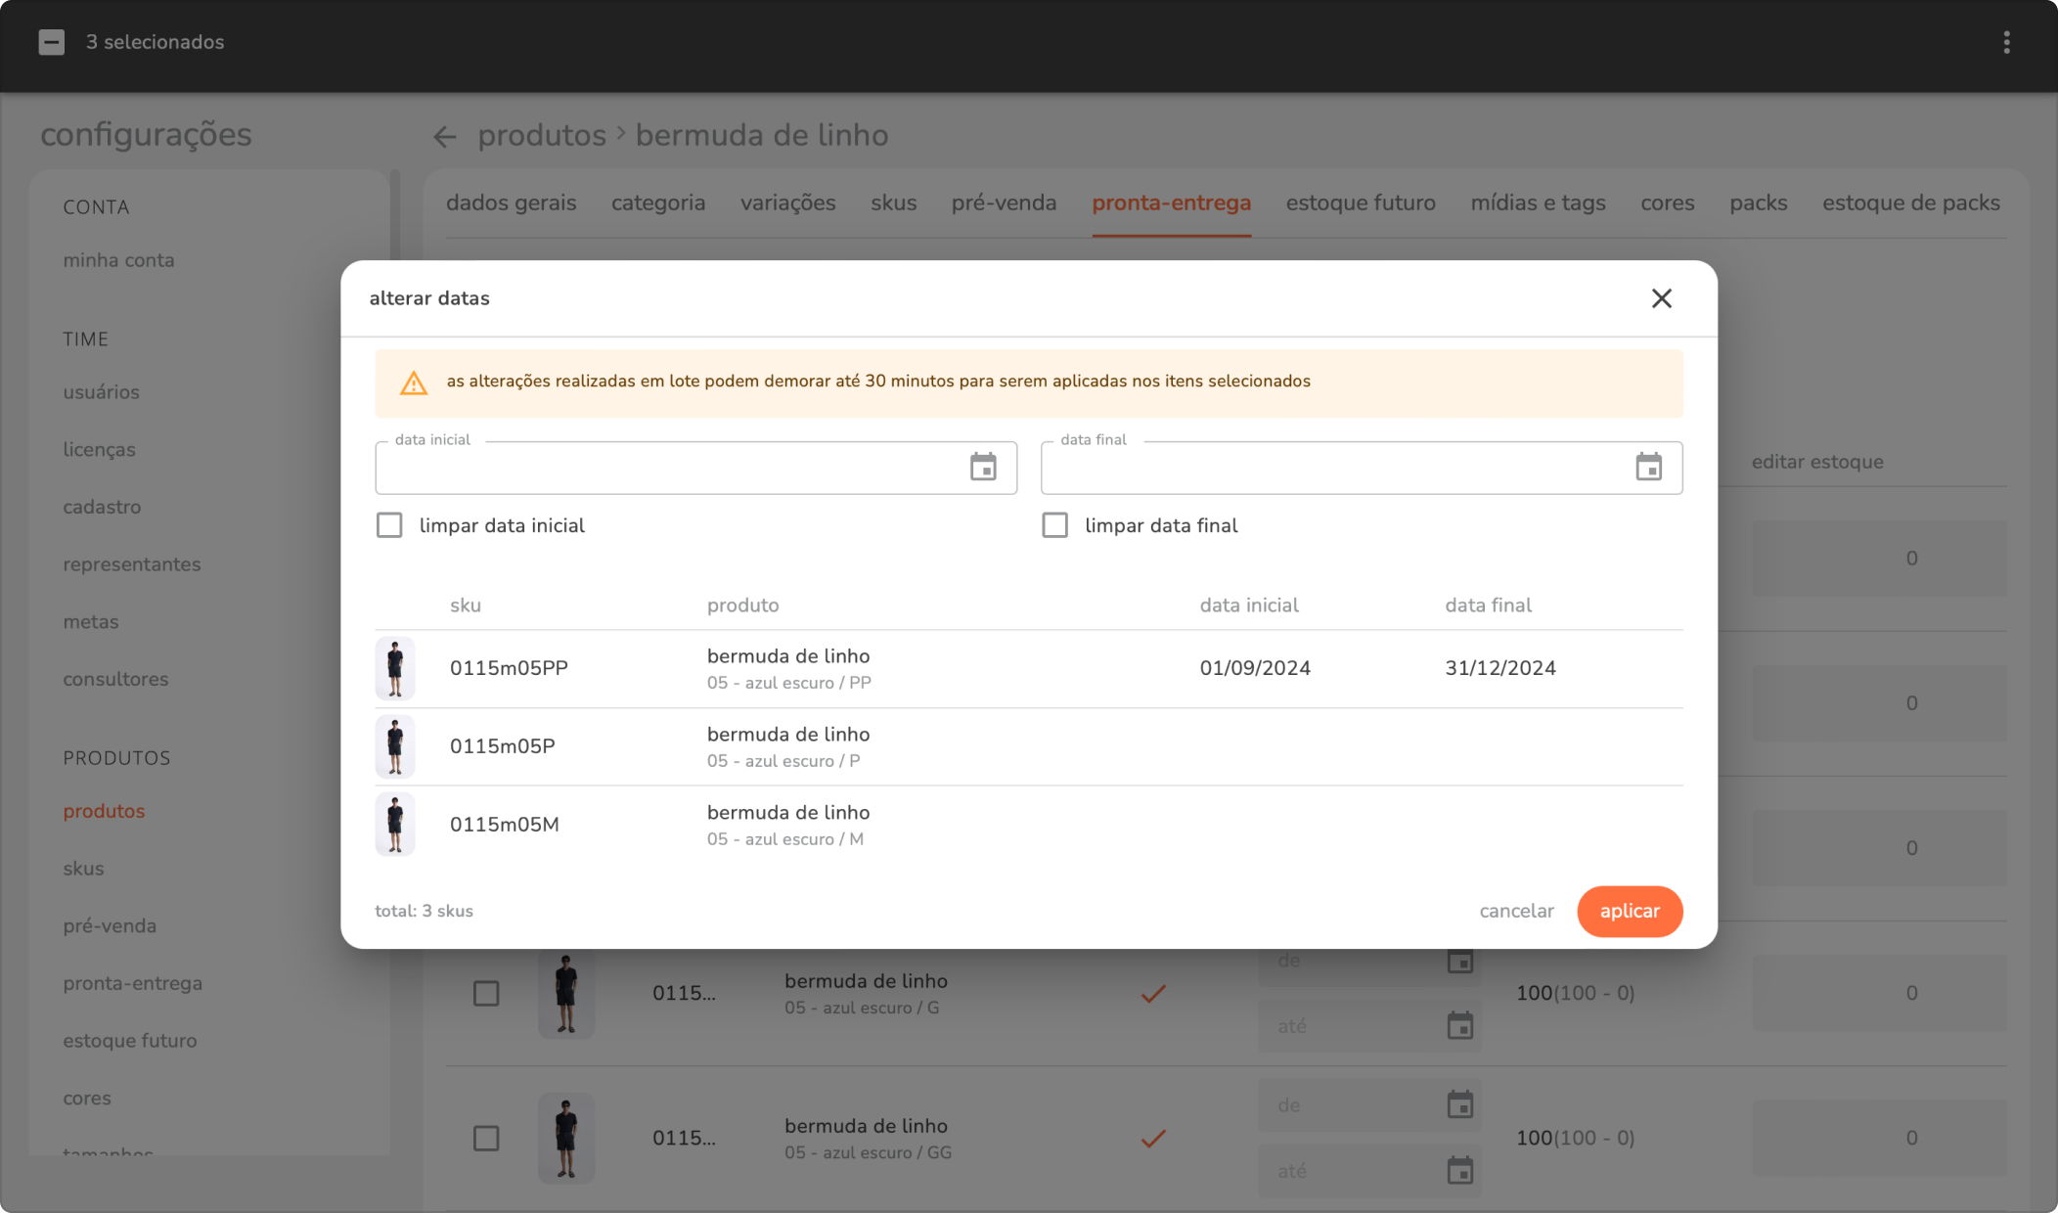Close the alterar datas dialog
The image size is (2058, 1213).
tap(1661, 298)
